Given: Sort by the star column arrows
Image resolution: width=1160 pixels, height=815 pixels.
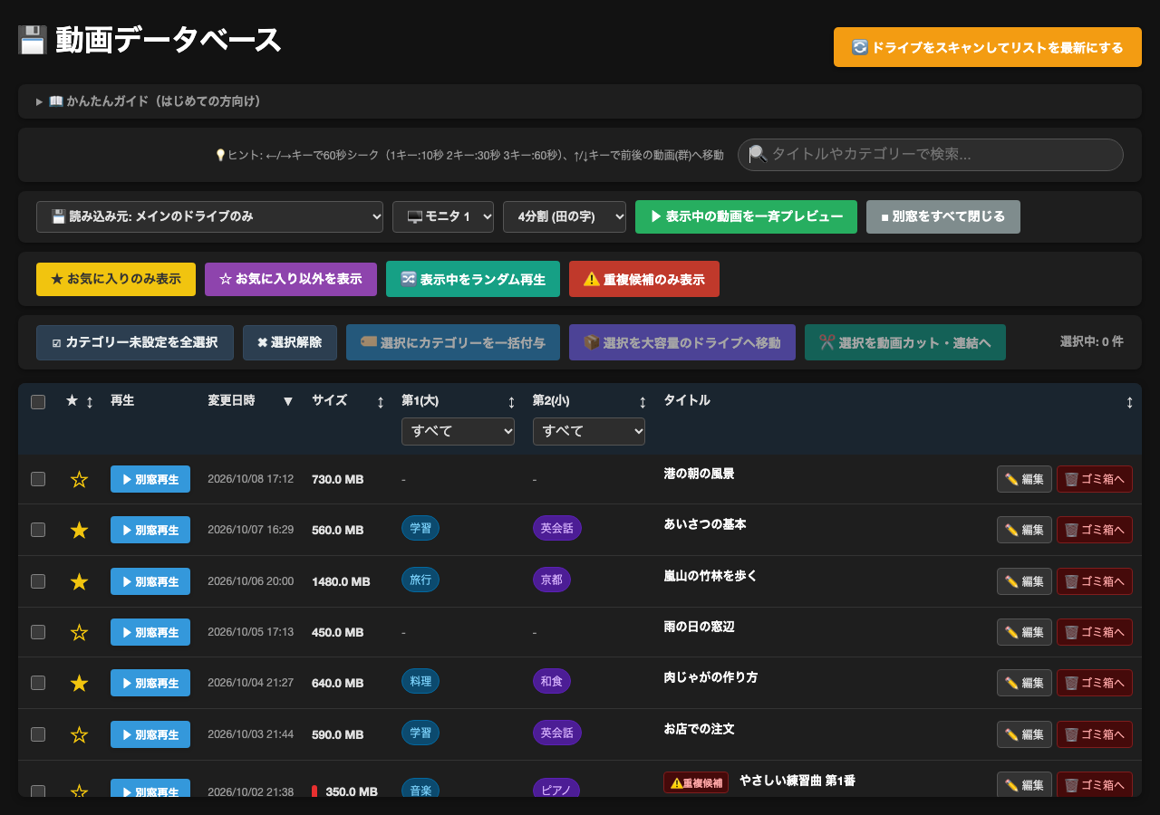Looking at the screenshot, I should coord(90,401).
